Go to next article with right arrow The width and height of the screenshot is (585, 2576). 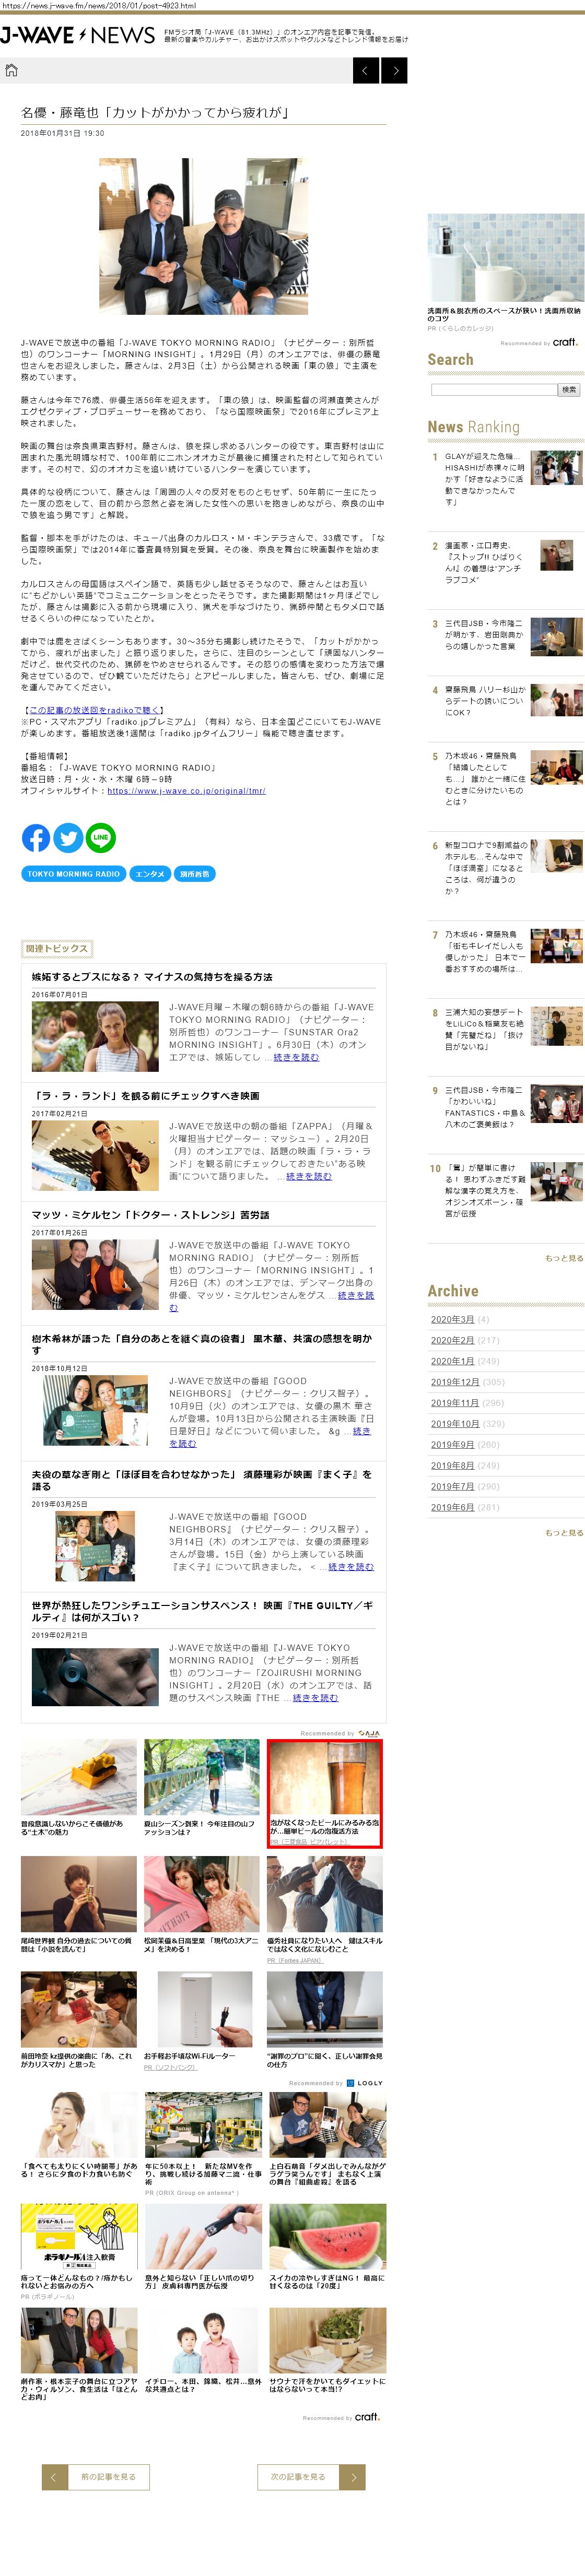point(395,70)
